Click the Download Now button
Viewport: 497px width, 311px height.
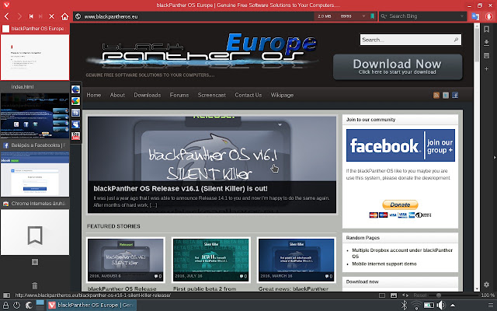click(398, 67)
